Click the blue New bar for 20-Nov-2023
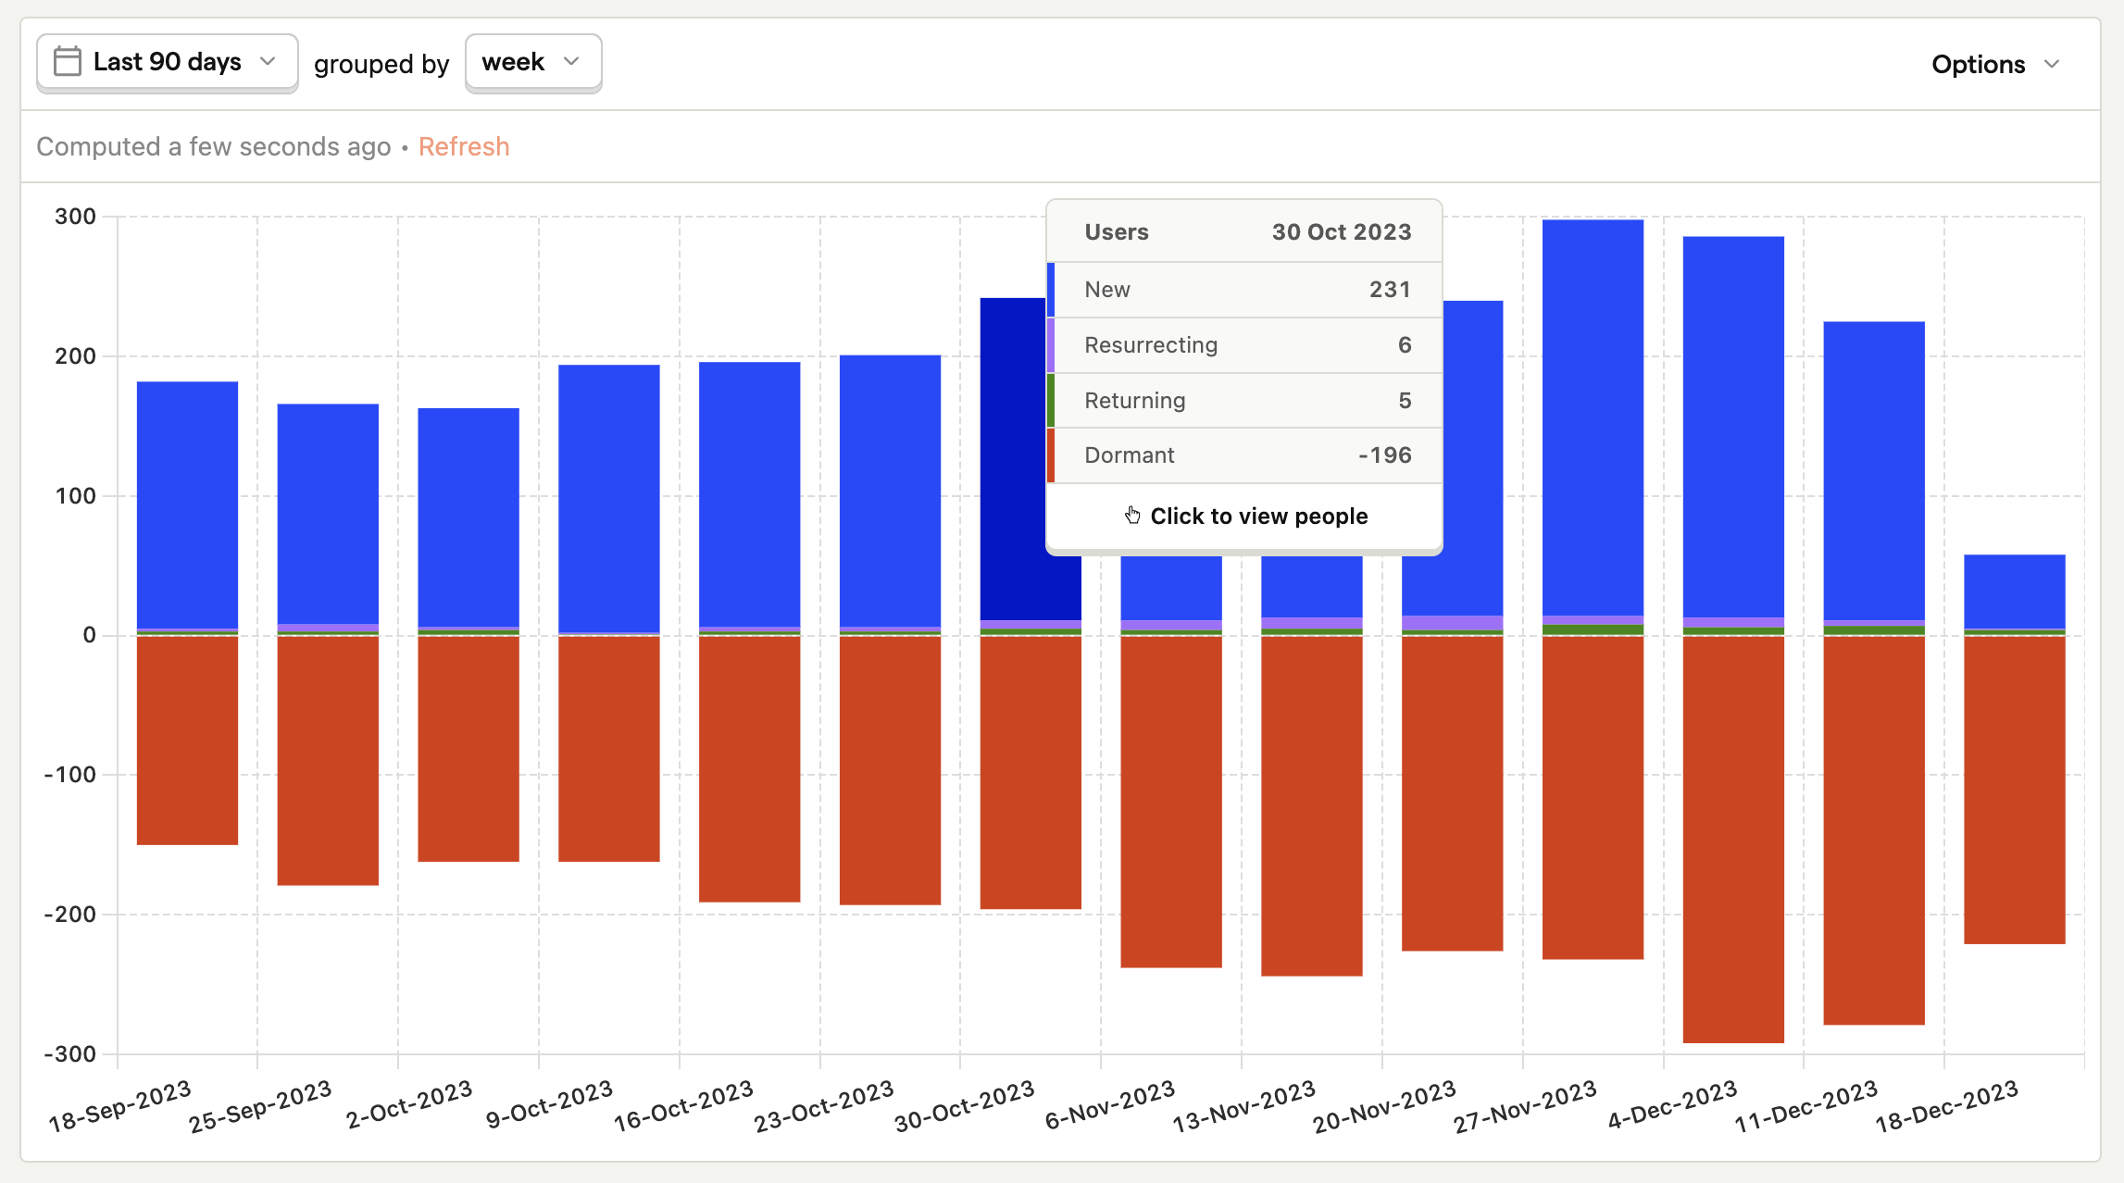The width and height of the screenshot is (2124, 1183). pyautogui.click(x=1472, y=458)
